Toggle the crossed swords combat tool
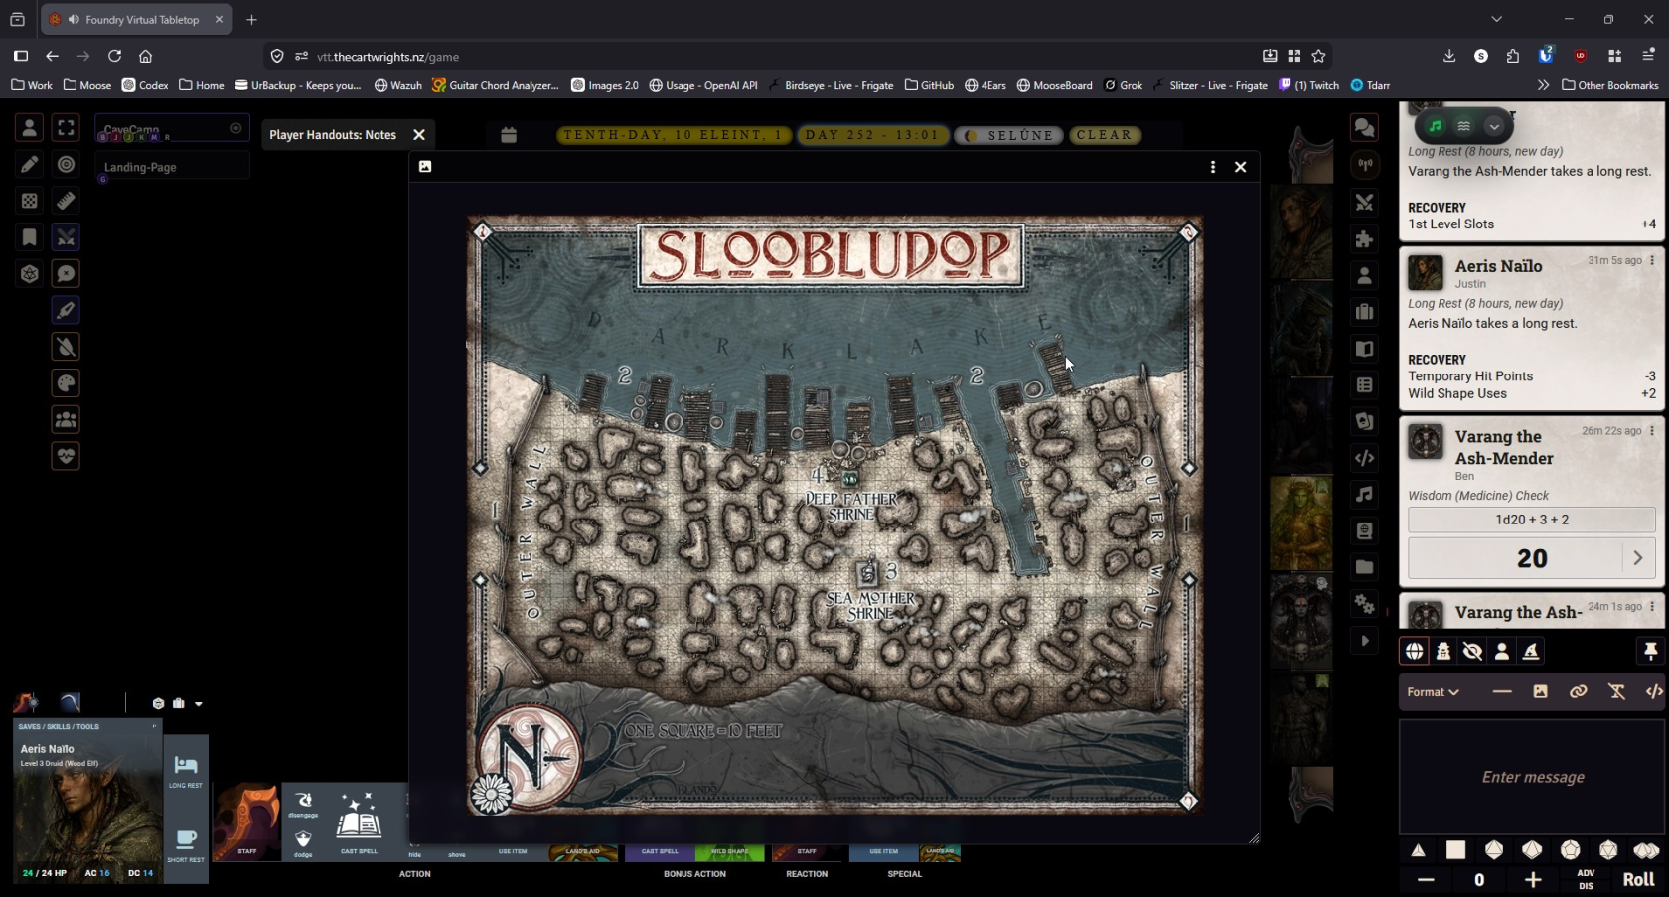The image size is (1669, 897). pos(66,237)
